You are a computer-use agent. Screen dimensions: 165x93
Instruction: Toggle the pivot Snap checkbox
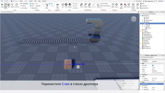pos(49,4)
